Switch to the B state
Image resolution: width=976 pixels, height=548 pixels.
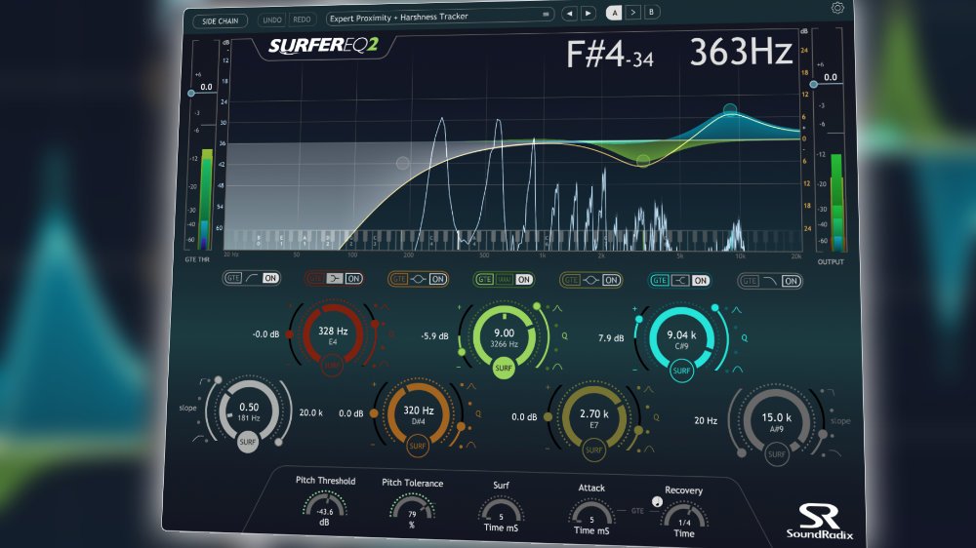point(651,12)
